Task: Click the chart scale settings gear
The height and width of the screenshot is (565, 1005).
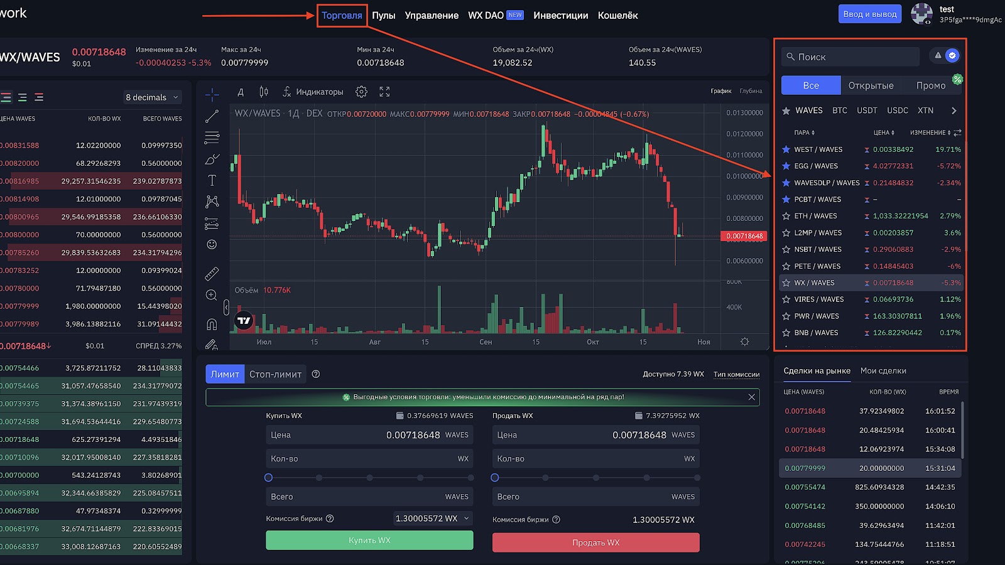Action: [744, 342]
